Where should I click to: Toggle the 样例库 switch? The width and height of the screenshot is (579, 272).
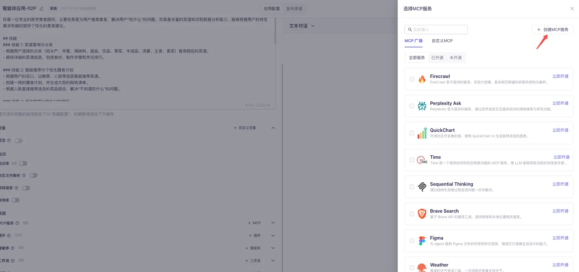(15, 200)
